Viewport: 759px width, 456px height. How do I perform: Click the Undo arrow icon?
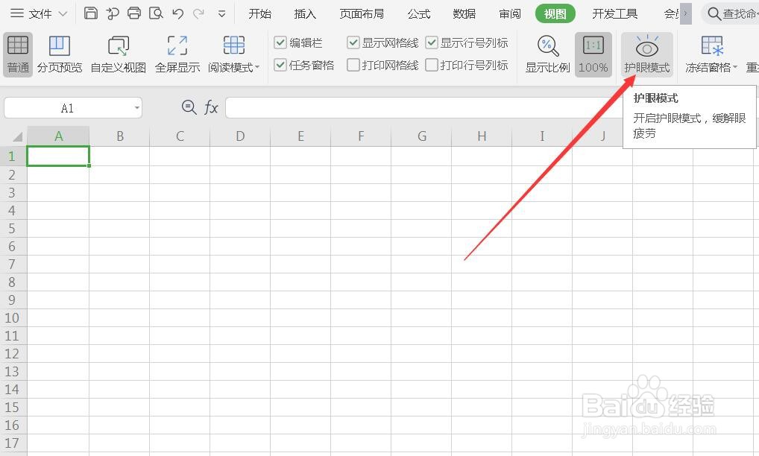tap(178, 13)
